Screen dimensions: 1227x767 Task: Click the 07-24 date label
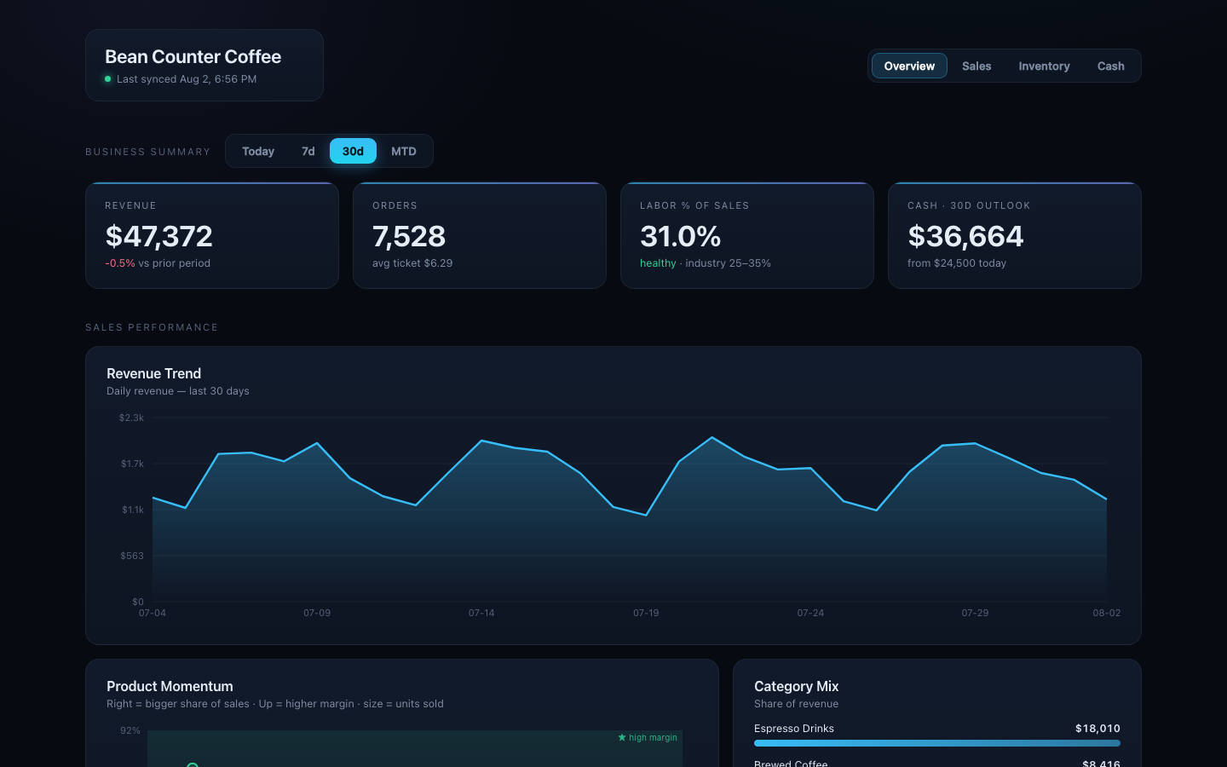810,614
